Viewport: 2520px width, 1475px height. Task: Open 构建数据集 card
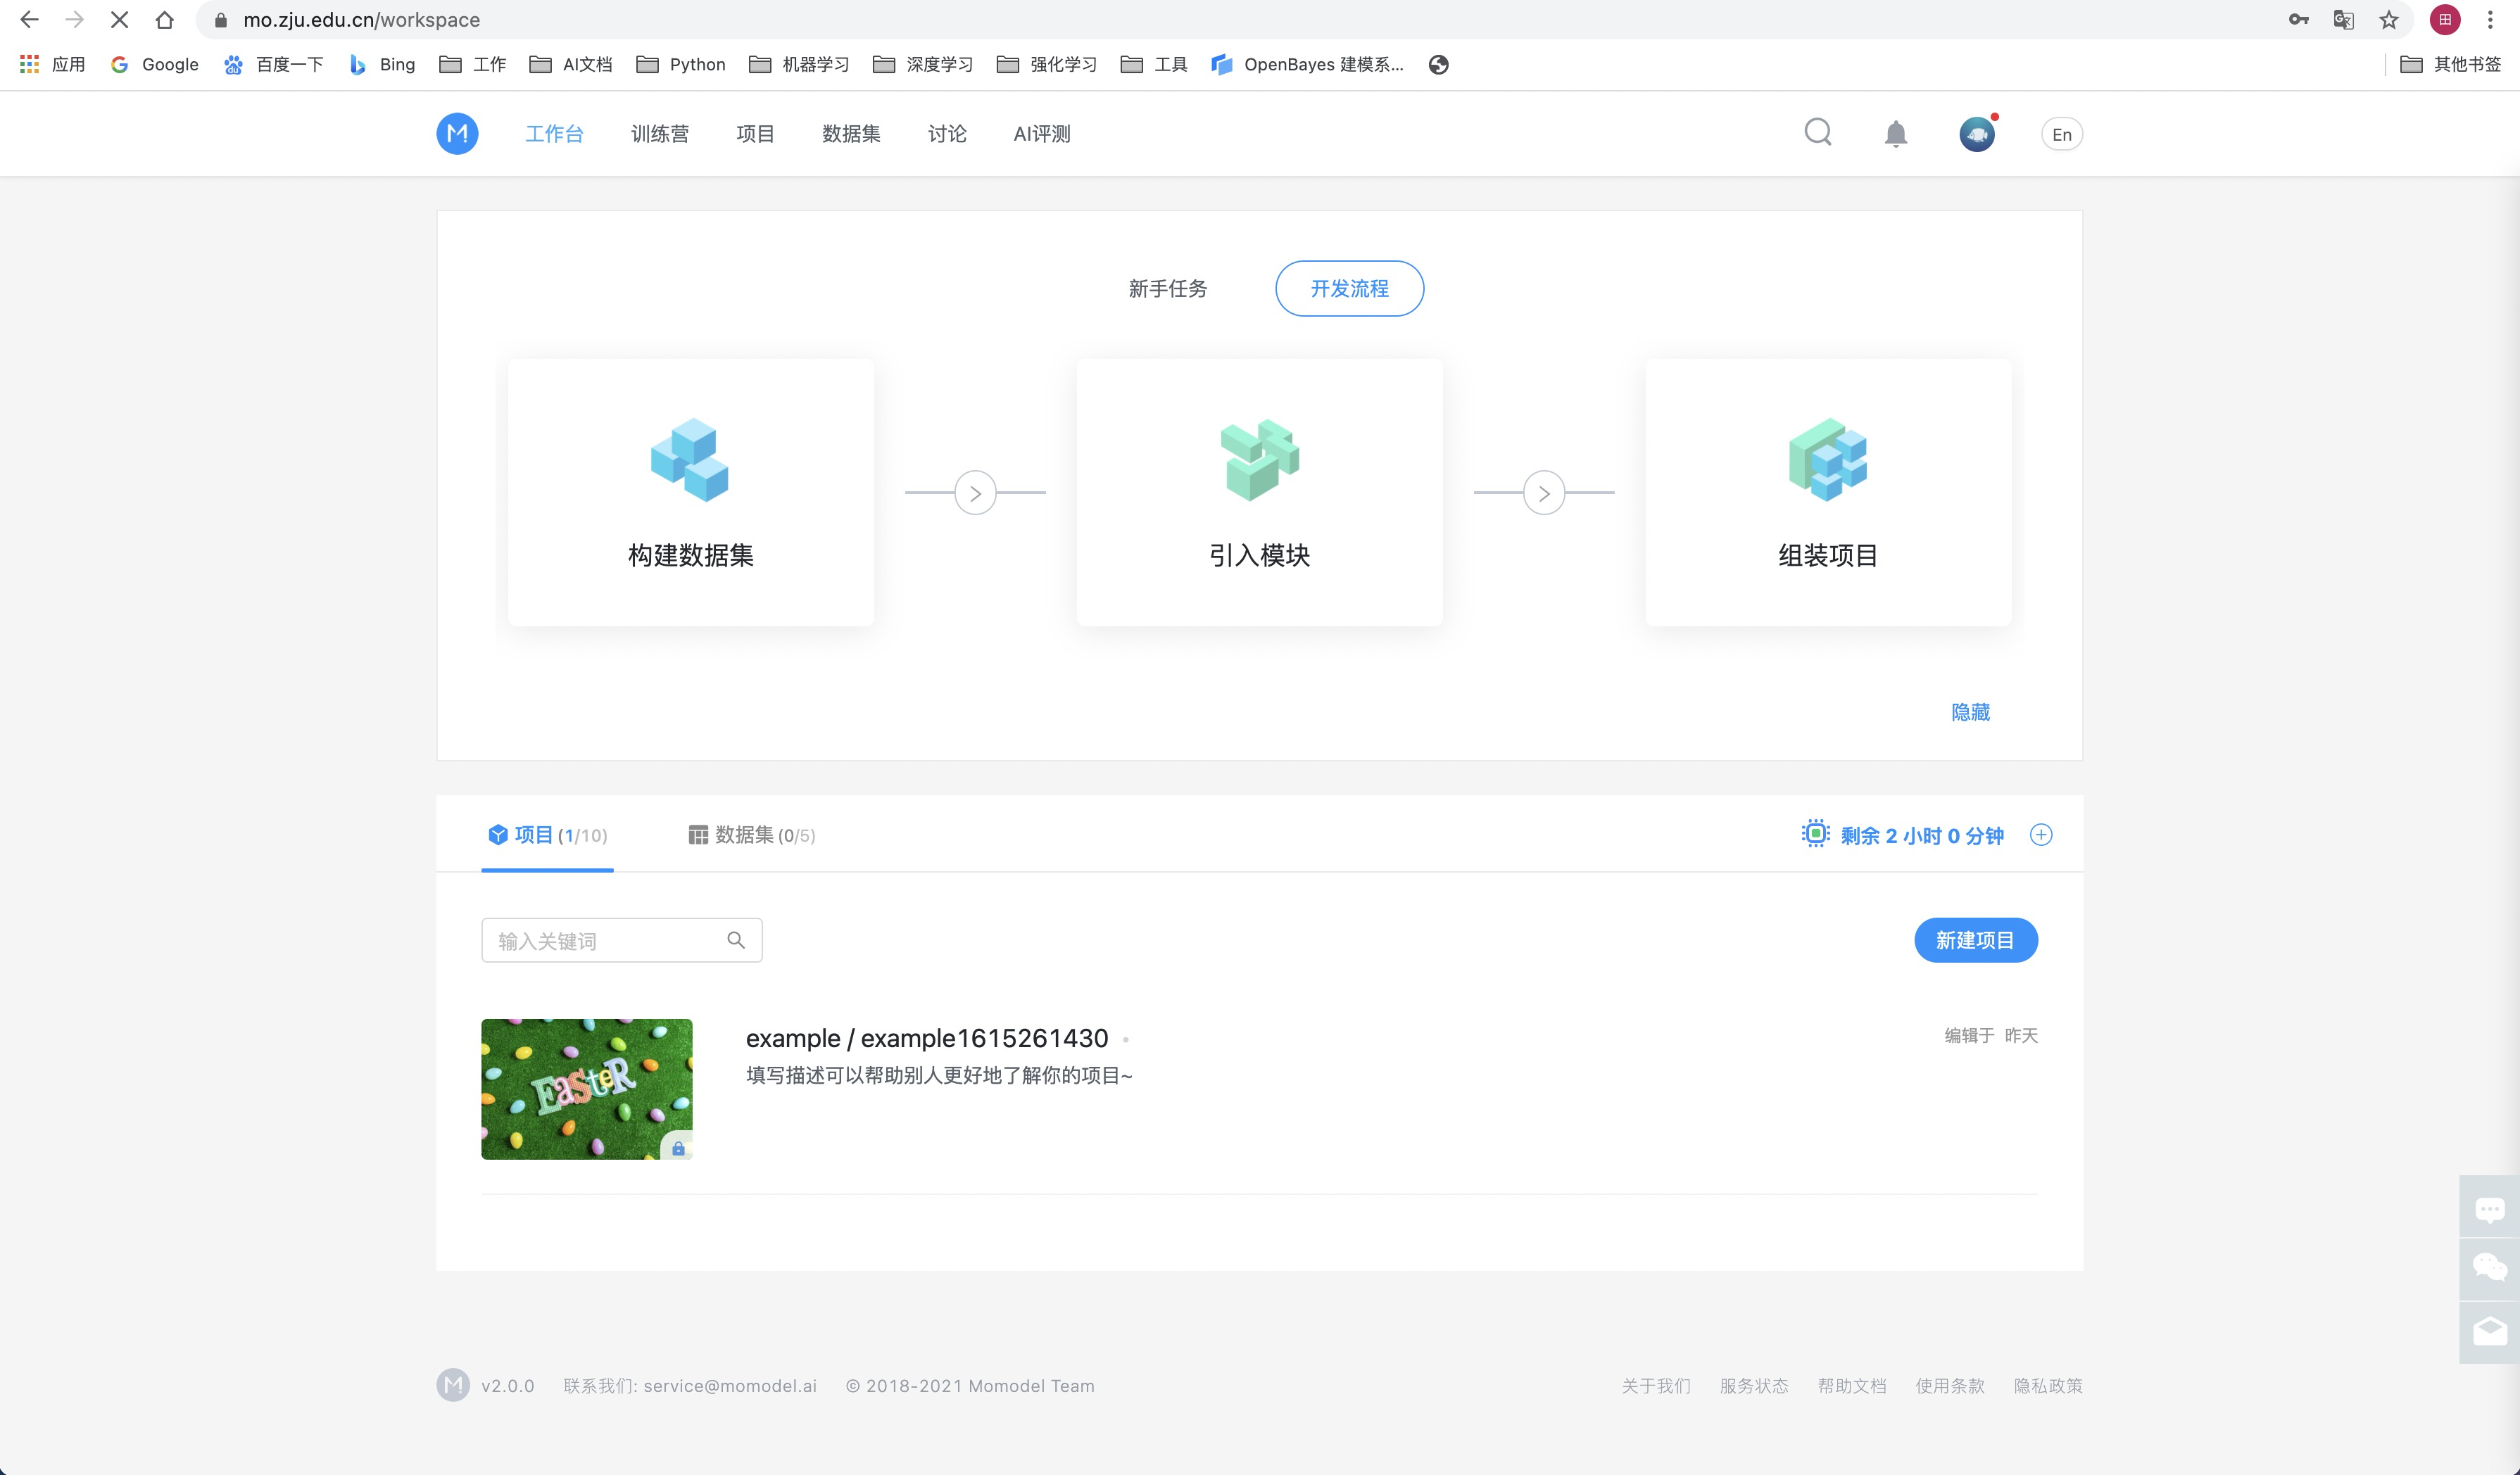(x=691, y=492)
